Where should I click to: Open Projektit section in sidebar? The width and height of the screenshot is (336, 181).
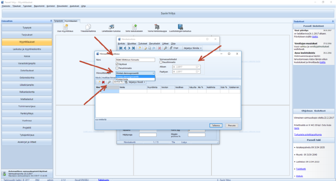[27, 128]
